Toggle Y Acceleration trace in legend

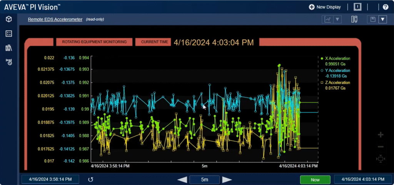[337, 71]
